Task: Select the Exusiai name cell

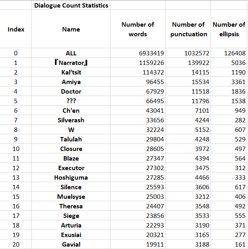Action: 71,235
